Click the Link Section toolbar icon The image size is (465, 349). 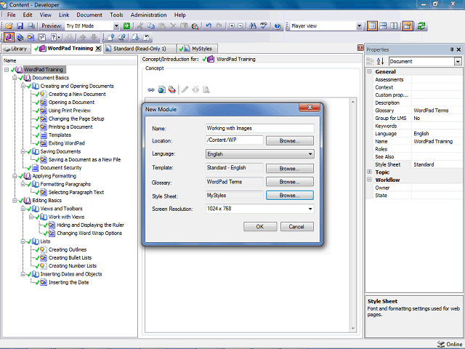(20, 37)
